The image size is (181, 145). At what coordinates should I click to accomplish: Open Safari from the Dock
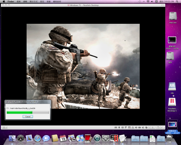coord(38,138)
